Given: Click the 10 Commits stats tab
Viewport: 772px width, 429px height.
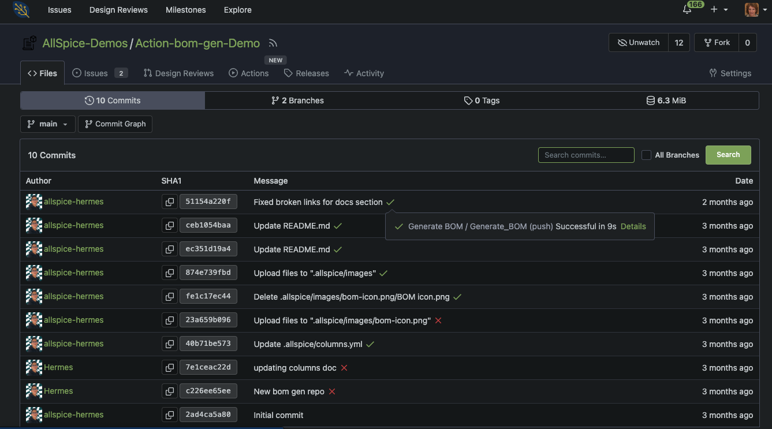Looking at the screenshot, I should [x=113, y=100].
